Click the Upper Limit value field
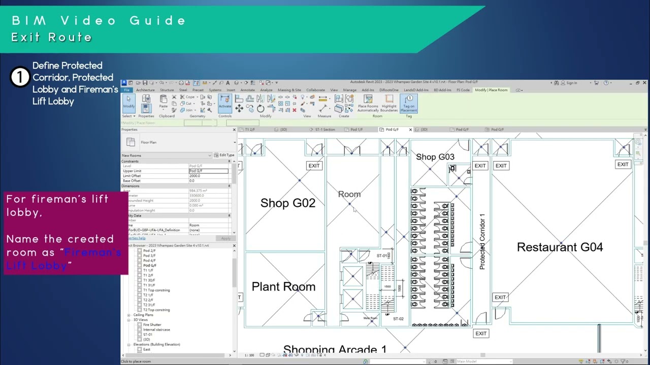 (x=209, y=171)
